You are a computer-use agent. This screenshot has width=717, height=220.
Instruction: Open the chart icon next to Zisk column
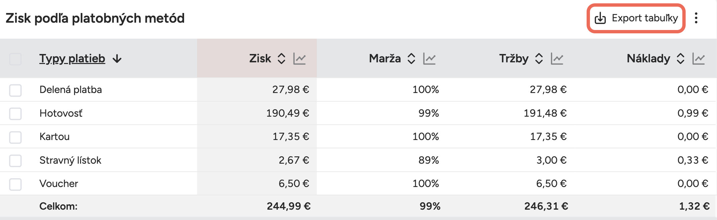tap(299, 58)
